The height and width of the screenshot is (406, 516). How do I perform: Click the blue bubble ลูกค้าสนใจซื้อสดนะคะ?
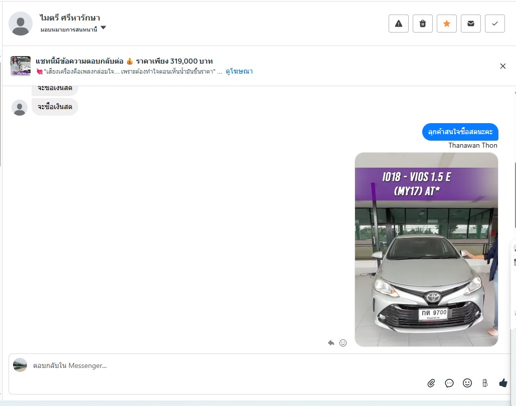tap(460, 132)
